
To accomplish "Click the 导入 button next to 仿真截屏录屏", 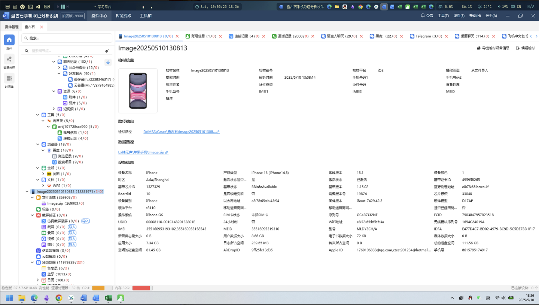I will 86,221.
